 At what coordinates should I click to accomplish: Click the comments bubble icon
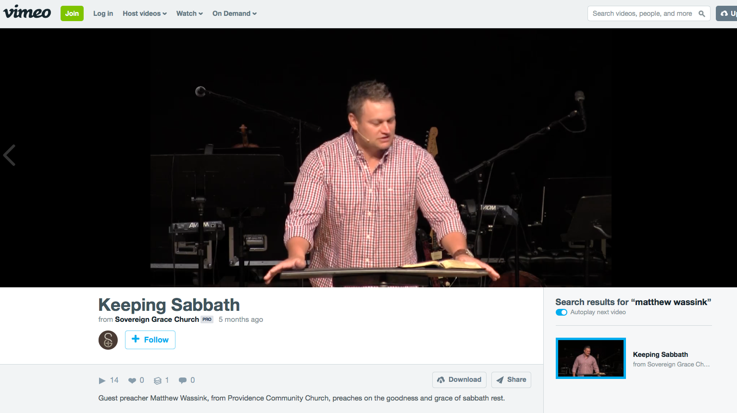(183, 380)
